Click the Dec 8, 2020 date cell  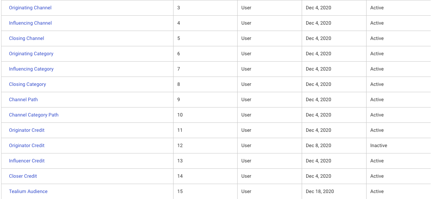coord(318,146)
